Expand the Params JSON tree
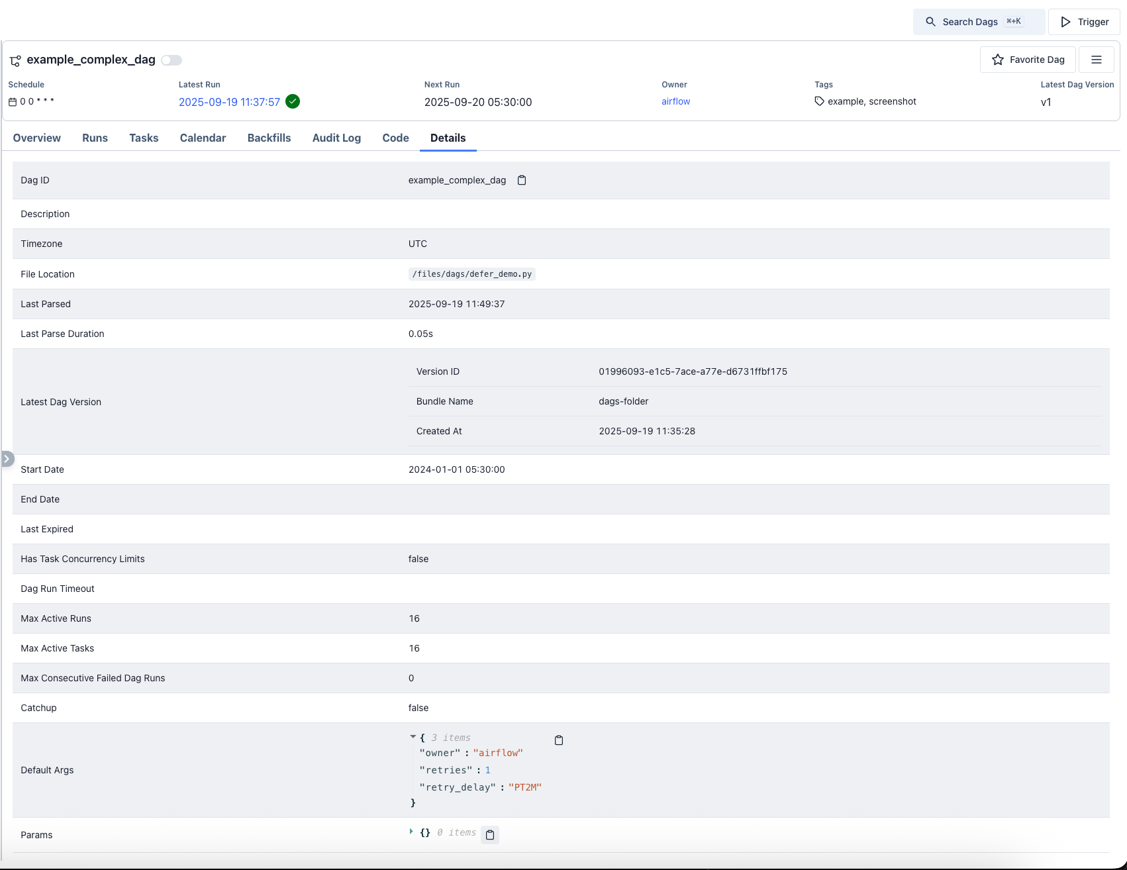 (411, 832)
